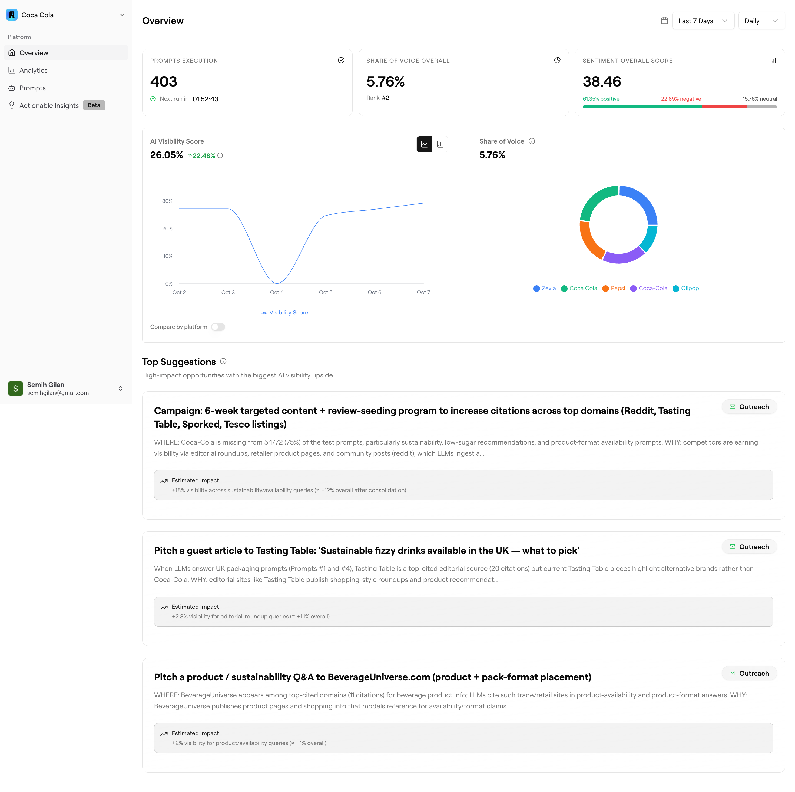This screenshot has height=792, width=795.
Task: Click the calendar icon beside date range
Action: coord(664,21)
